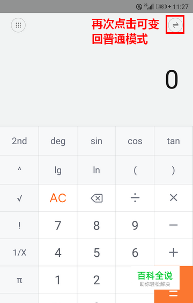The width and height of the screenshot is (193, 303).
Task: Tap the ln natural log key
Action: point(96,170)
